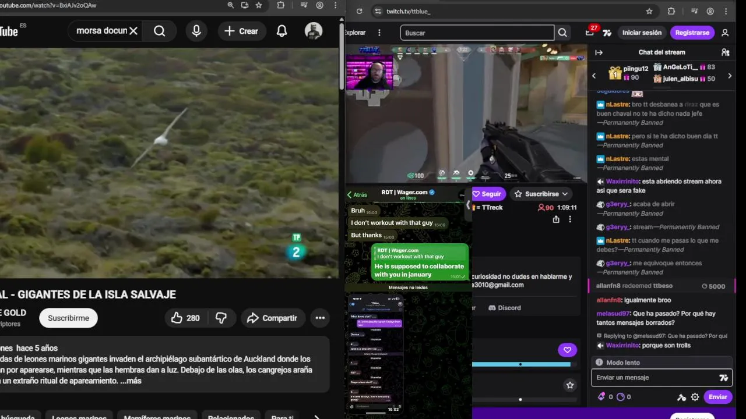
Task: Click the username allanfn8 saying igualmente broo
Action: (609, 300)
